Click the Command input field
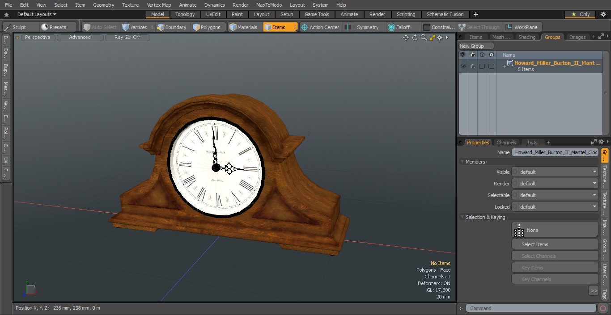This screenshot has height=315, width=611. coord(531,308)
